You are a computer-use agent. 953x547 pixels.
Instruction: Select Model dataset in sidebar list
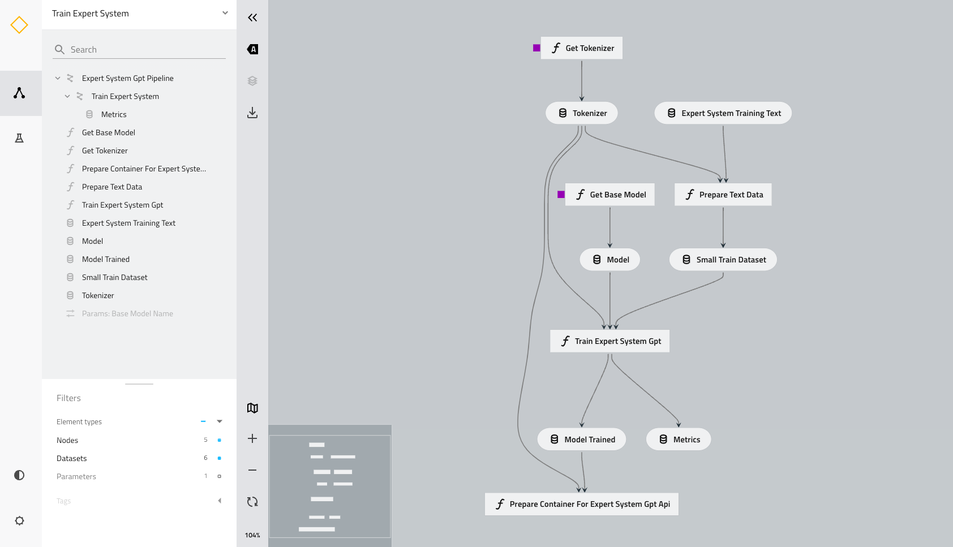[x=92, y=241]
